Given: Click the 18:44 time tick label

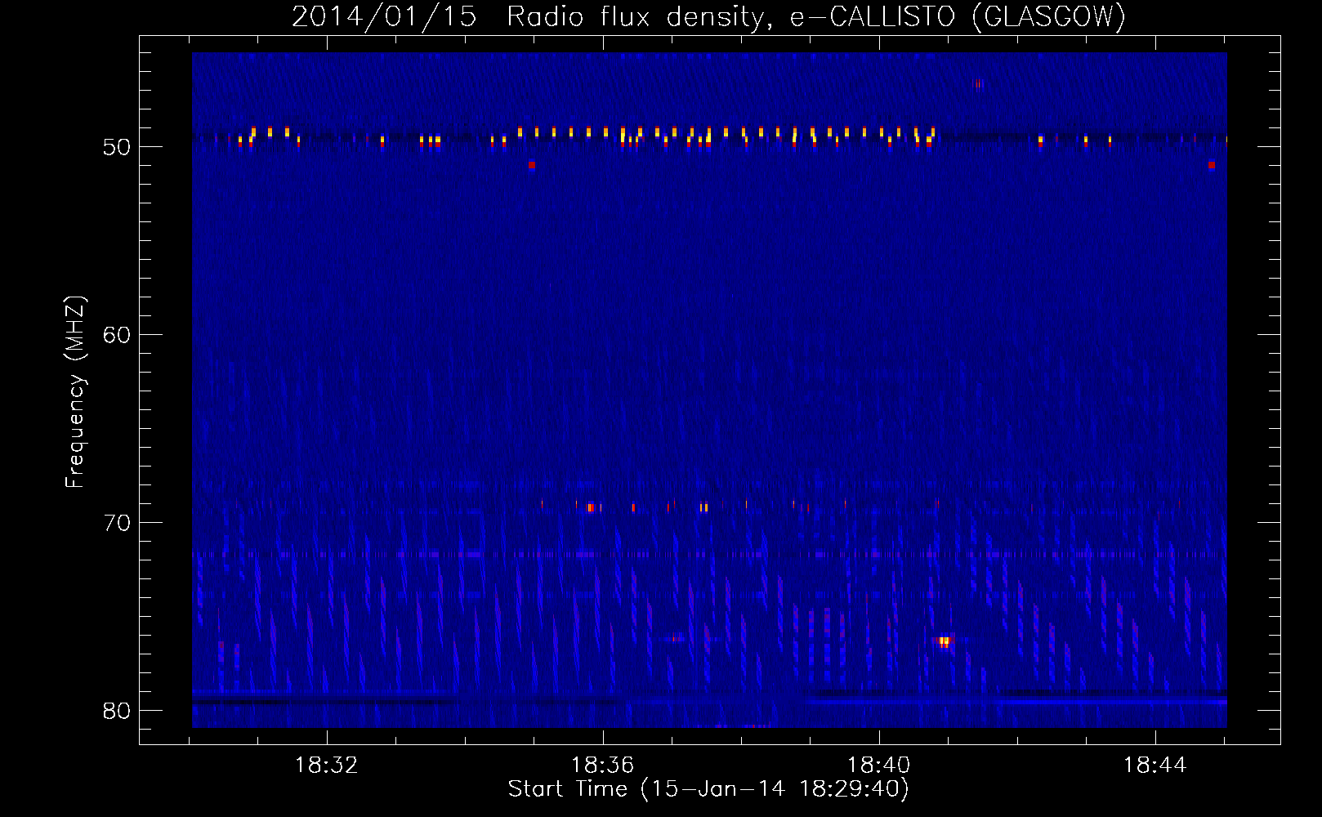Looking at the screenshot, I should click(1155, 766).
